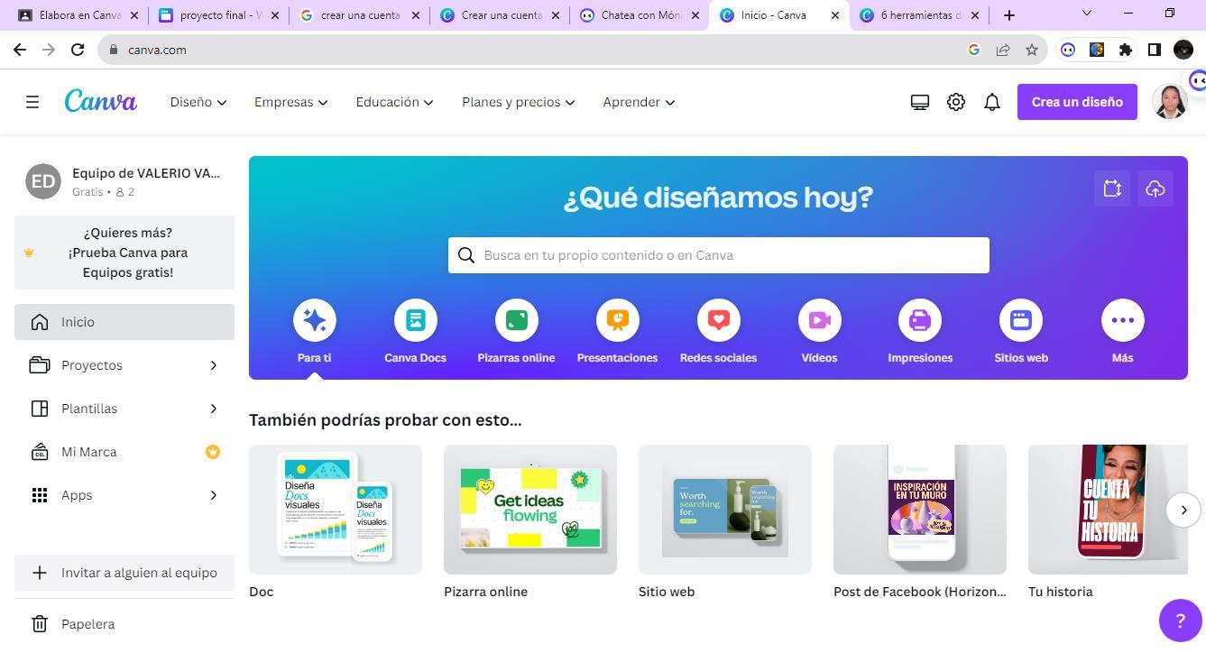This screenshot has height=653, width=1206.
Task: Open the browser tab search chevron
Action: coord(1086,14)
